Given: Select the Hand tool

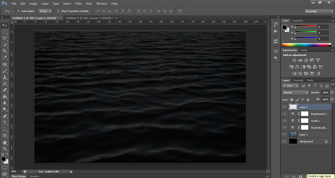Looking at the screenshot, I should pos(5,142).
